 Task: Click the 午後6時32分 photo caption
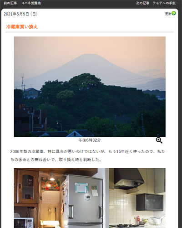(x=90, y=140)
